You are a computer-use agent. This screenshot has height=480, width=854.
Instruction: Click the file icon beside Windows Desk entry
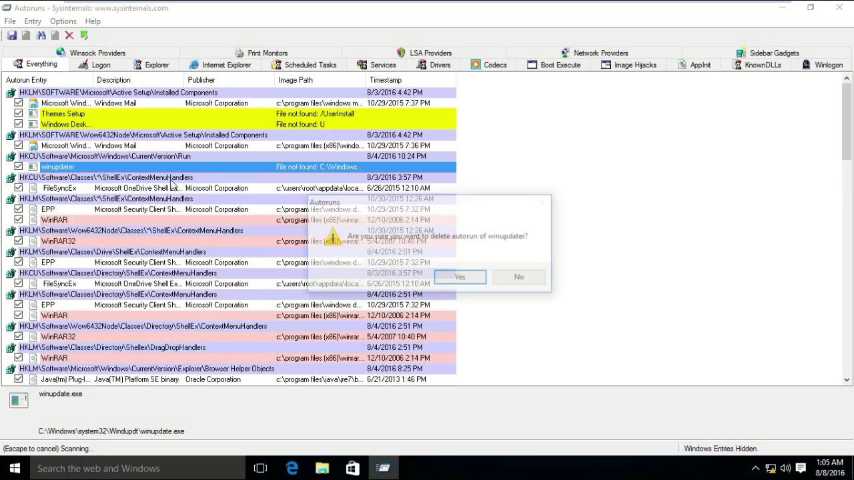33,125
